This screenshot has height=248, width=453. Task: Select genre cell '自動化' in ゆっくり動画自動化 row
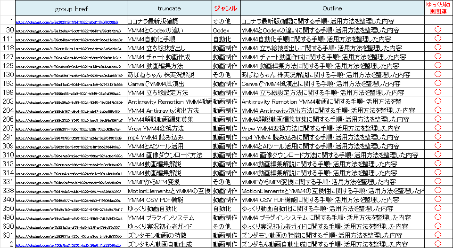[226, 208]
